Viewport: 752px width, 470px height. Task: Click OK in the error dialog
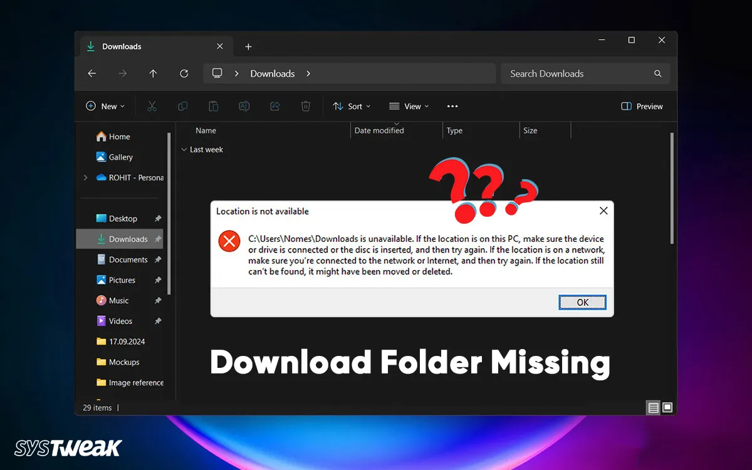point(583,302)
